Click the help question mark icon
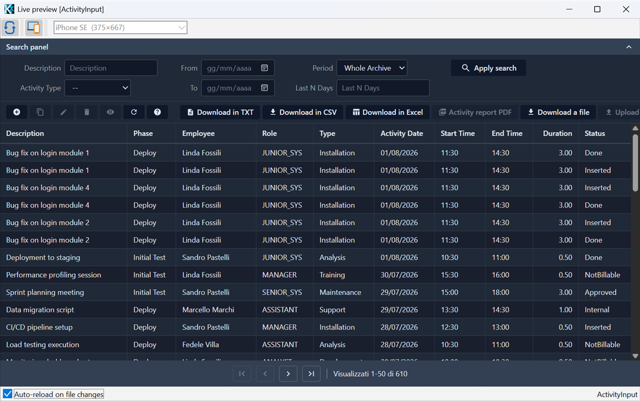Viewport: 640px width, 401px height. (157, 112)
